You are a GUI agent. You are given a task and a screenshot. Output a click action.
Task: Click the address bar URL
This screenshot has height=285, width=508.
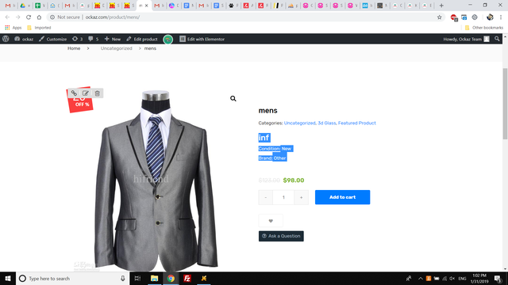[113, 17]
